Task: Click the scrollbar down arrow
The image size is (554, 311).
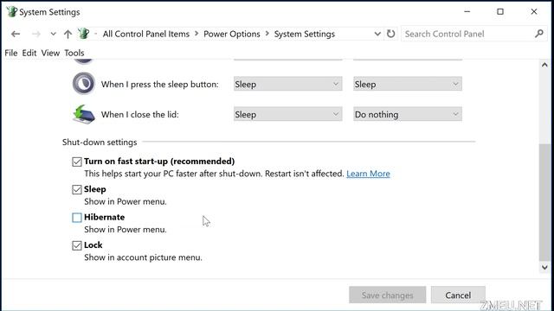Action: 544,267
